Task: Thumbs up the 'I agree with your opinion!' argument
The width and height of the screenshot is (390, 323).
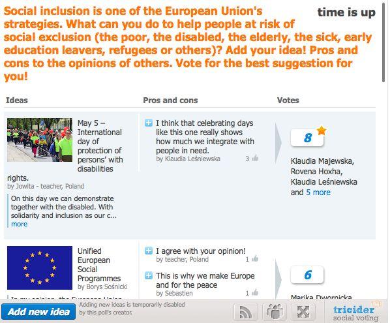Action: (x=255, y=259)
